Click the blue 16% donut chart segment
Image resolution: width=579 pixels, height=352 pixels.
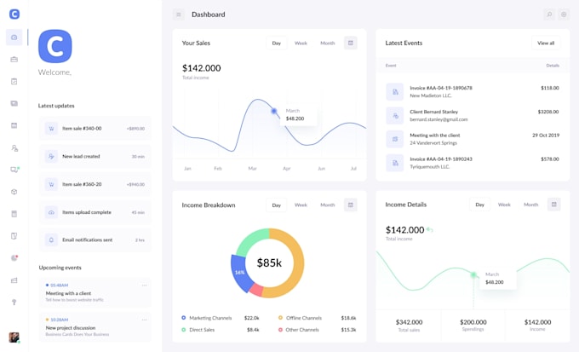click(x=239, y=273)
